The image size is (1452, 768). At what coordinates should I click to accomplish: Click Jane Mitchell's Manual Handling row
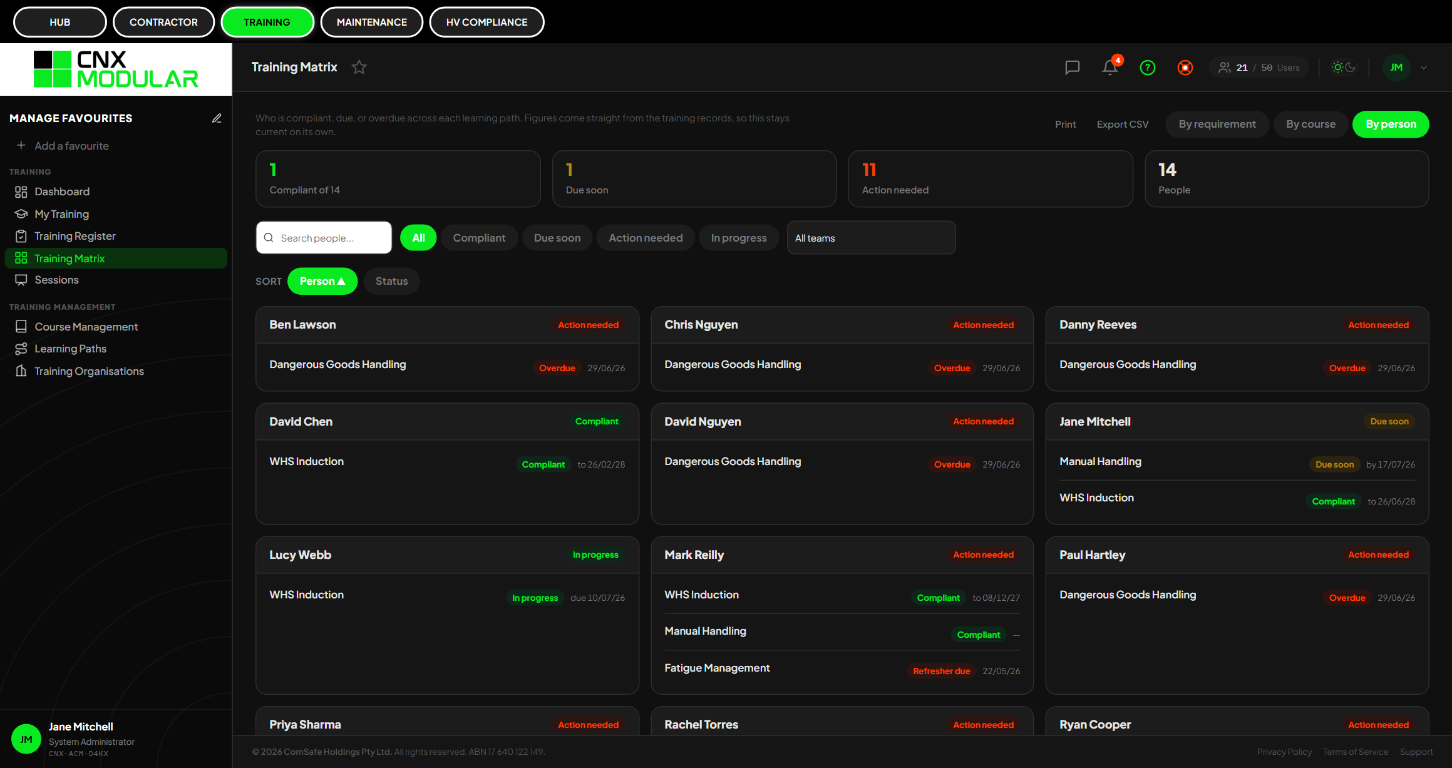1237,462
